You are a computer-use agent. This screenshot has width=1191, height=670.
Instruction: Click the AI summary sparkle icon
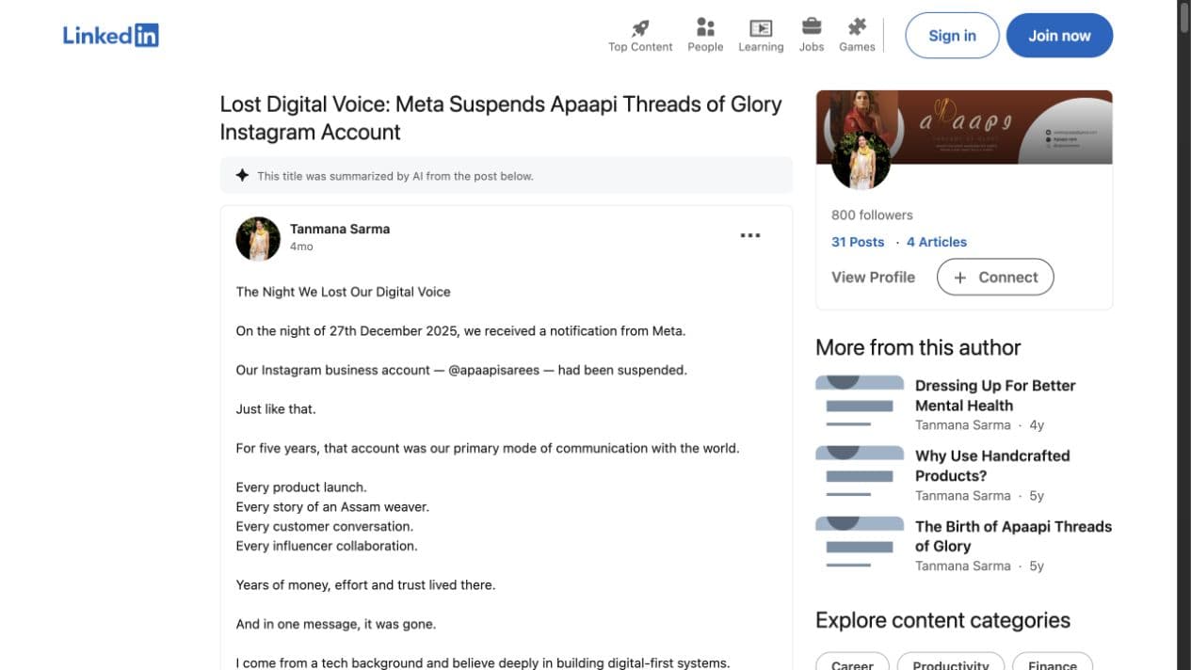(242, 175)
